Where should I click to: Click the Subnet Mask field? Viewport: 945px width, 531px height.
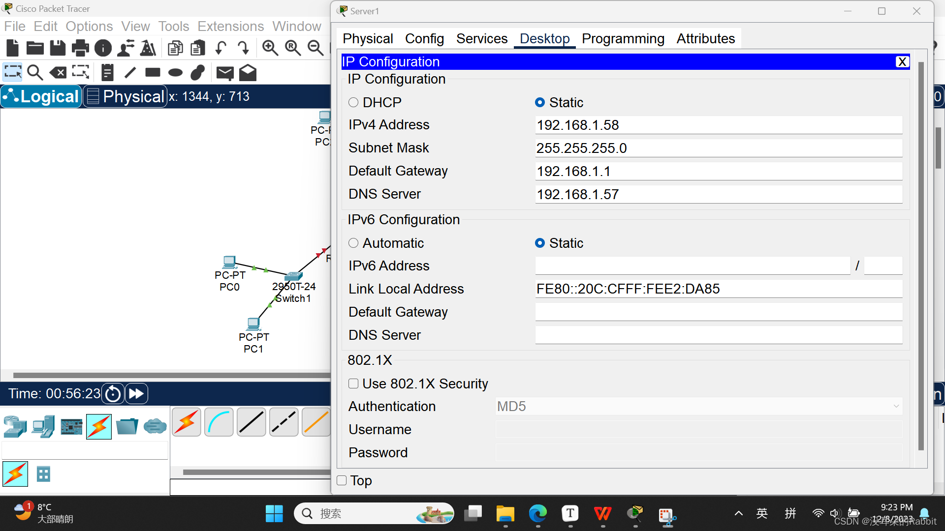tap(719, 148)
